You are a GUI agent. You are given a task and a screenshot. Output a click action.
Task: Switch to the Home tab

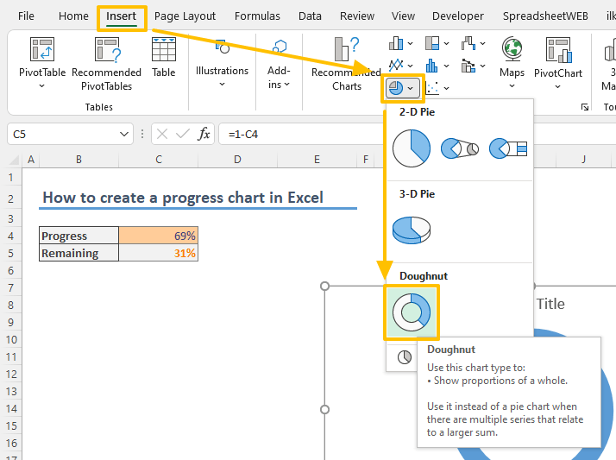click(x=73, y=16)
